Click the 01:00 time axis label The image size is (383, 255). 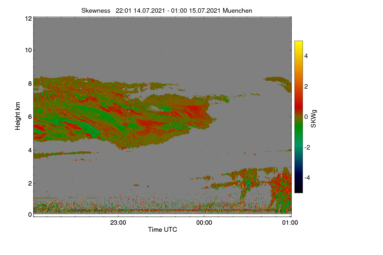click(x=290, y=223)
